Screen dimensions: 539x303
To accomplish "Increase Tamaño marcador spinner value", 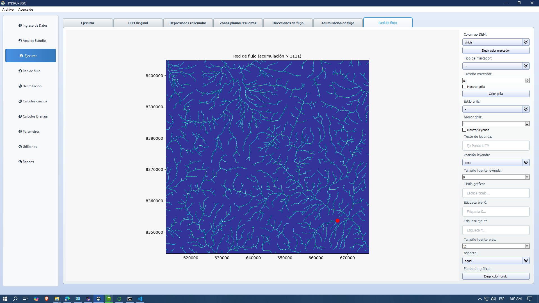I will click(527, 79).
